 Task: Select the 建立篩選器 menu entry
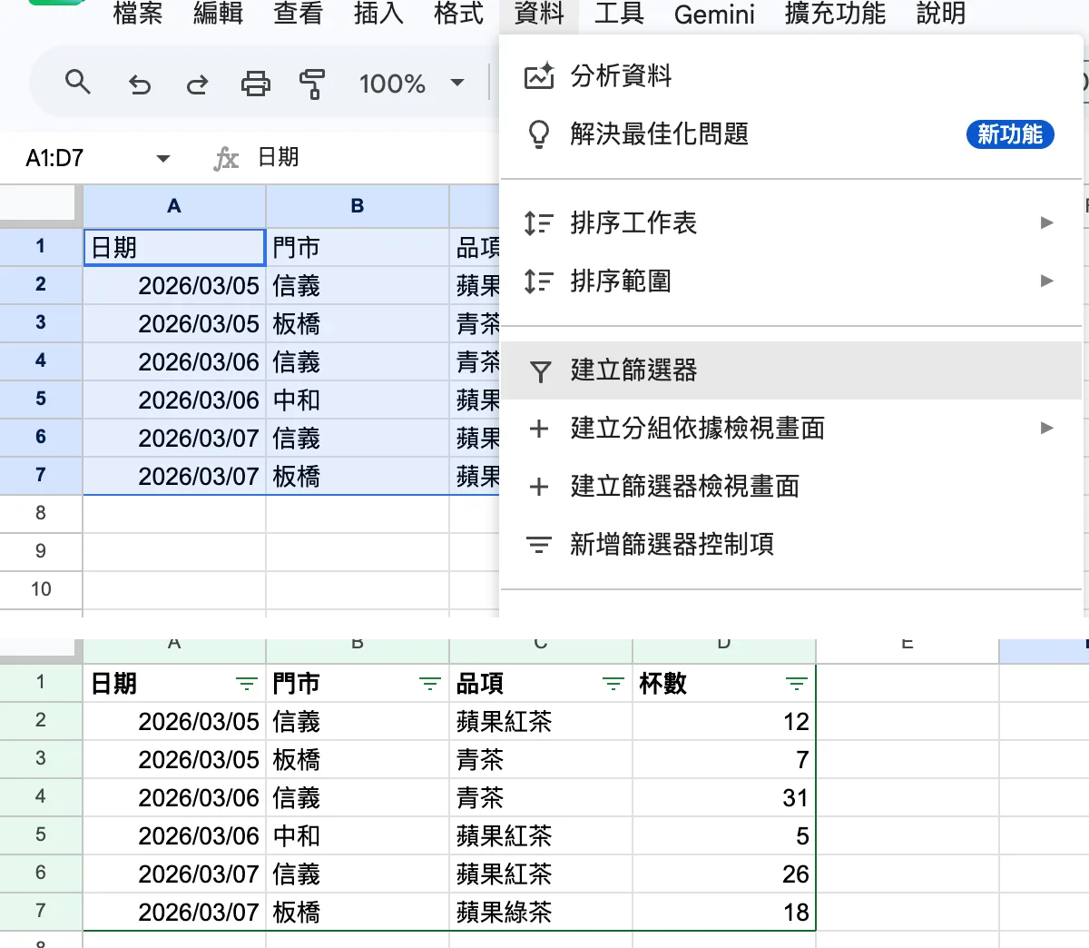pyautogui.click(x=791, y=370)
